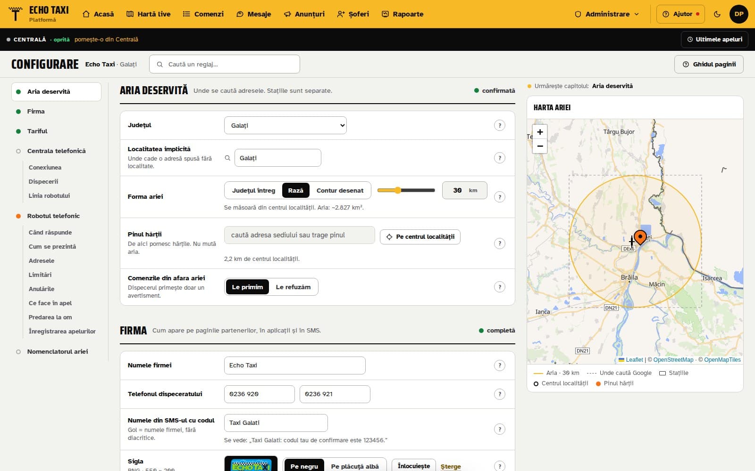Open help for Telefonul dispeceratului row
Image resolution: width=755 pixels, height=471 pixels.
tap(500, 394)
